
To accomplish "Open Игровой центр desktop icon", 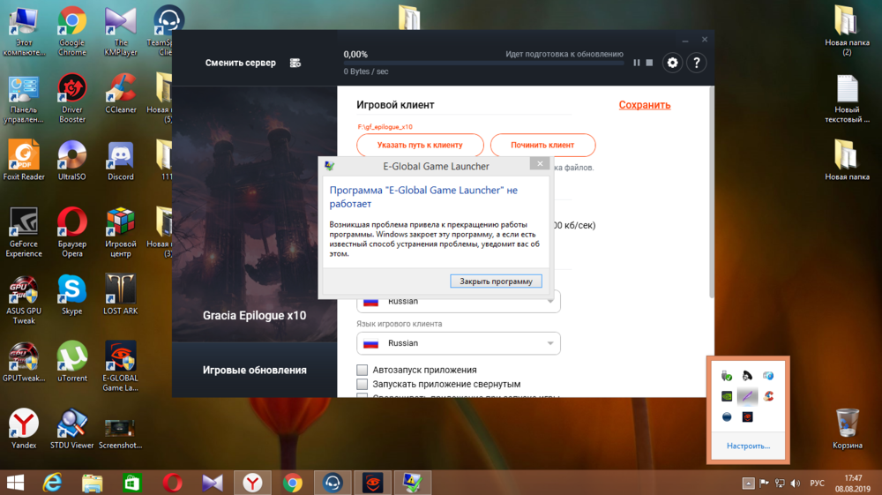I will tap(120, 232).
